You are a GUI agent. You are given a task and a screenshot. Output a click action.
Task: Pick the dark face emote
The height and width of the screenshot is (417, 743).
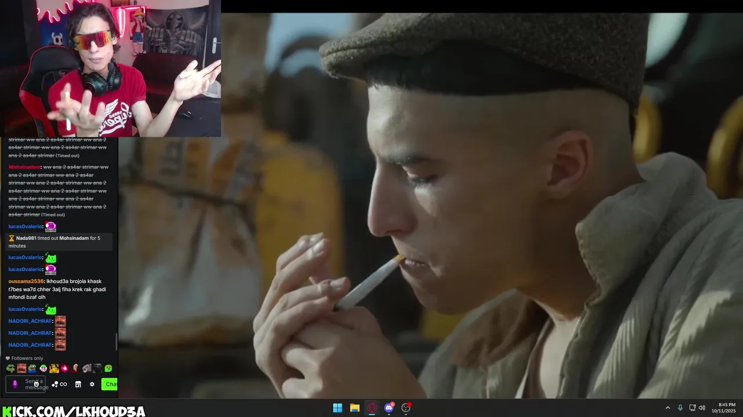point(98,368)
